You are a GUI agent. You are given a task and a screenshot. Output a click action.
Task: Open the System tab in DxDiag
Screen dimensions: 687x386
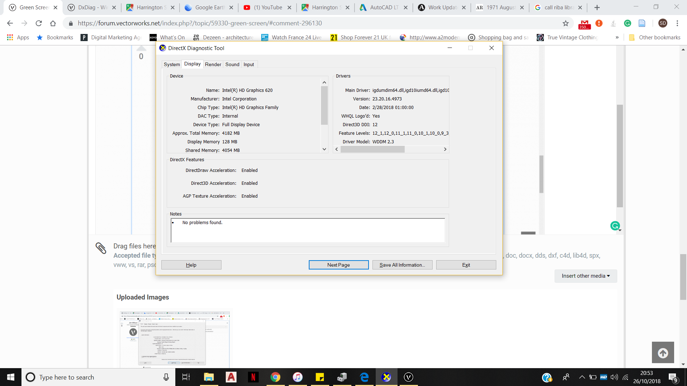[172, 64]
